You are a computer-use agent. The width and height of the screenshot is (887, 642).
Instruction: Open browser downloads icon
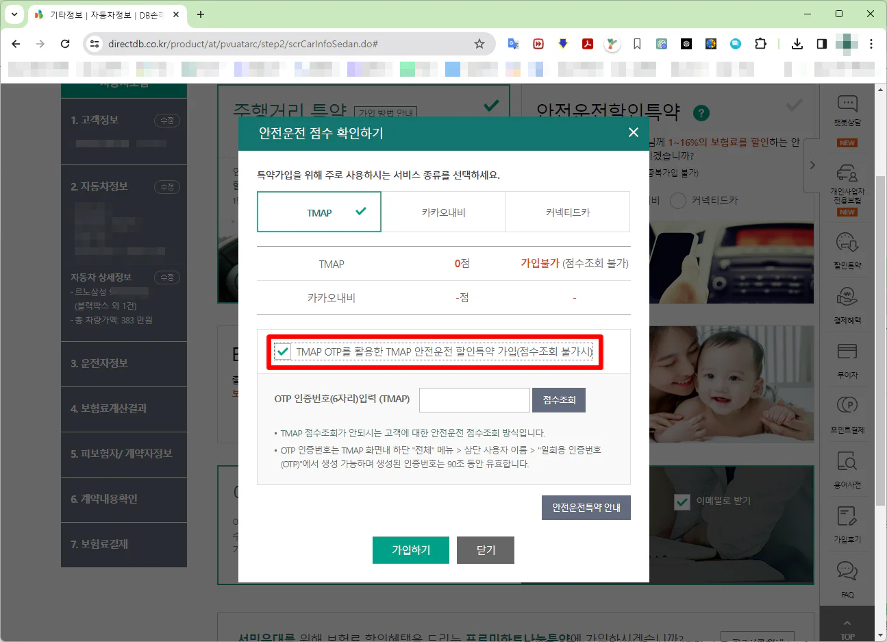797,44
